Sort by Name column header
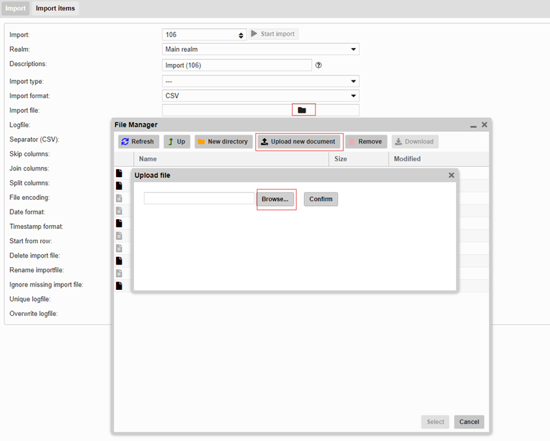The image size is (550, 441). 231,159
